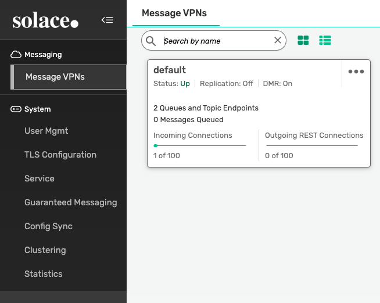Viewport: 380px width, 303px height.
Task: Open the default Message VPN card
Action: click(170, 70)
